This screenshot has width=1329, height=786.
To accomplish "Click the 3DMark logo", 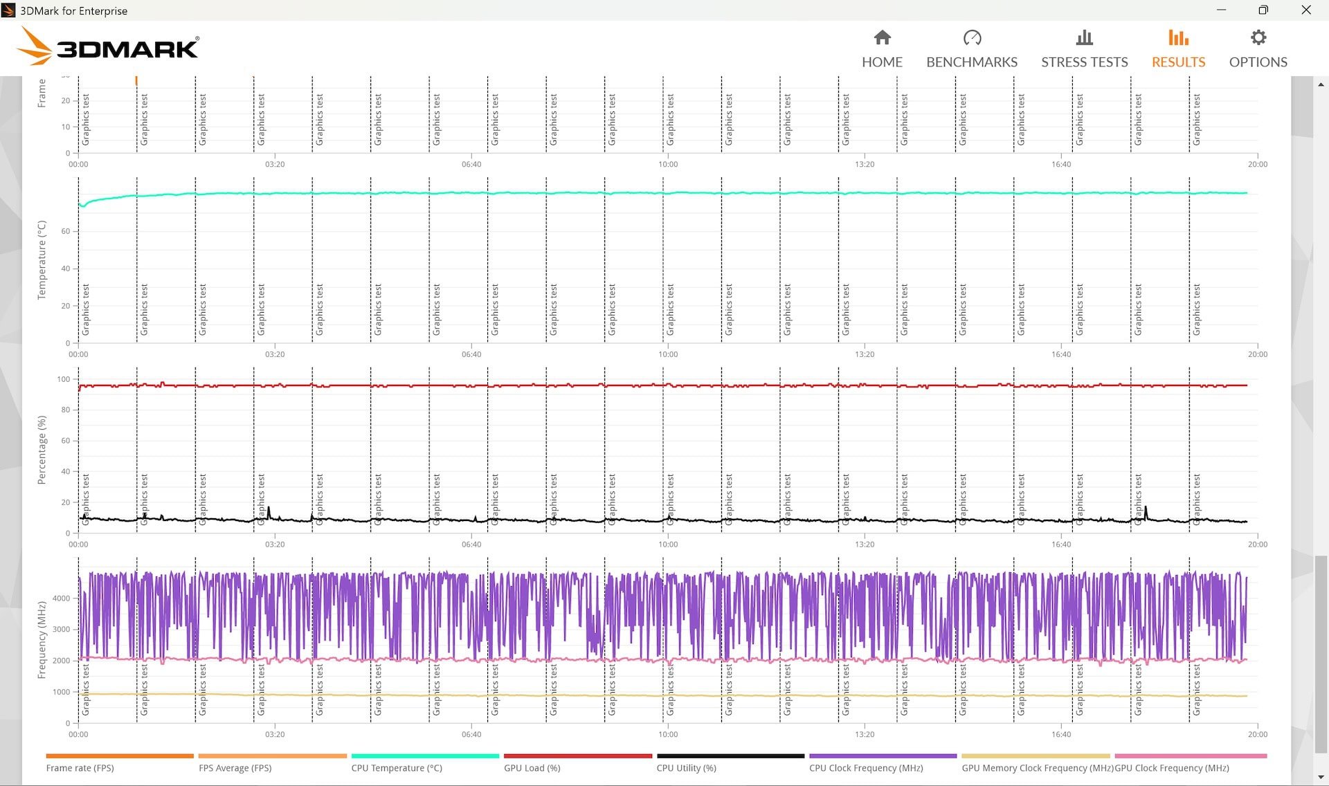I will coord(108,46).
